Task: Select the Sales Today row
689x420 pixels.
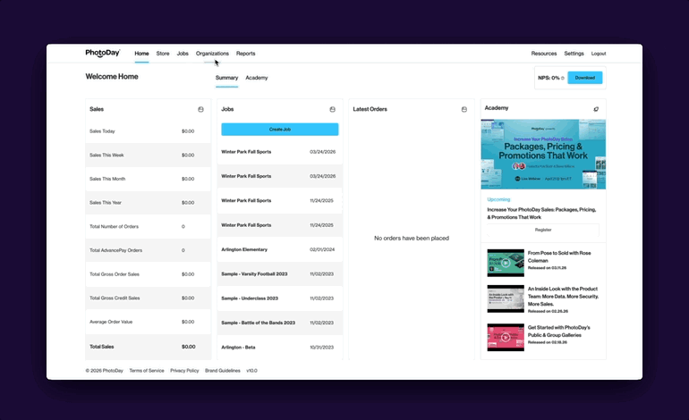Action: (148, 131)
